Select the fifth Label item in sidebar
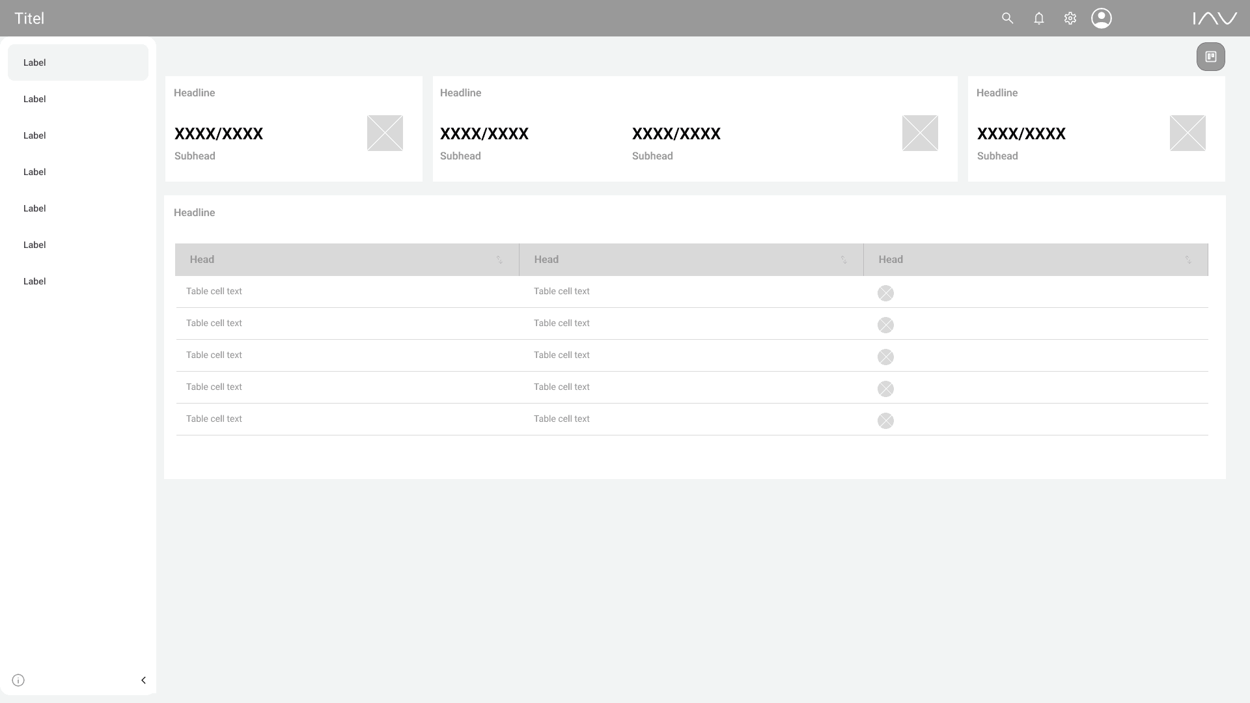This screenshot has width=1250, height=703. click(78, 208)
